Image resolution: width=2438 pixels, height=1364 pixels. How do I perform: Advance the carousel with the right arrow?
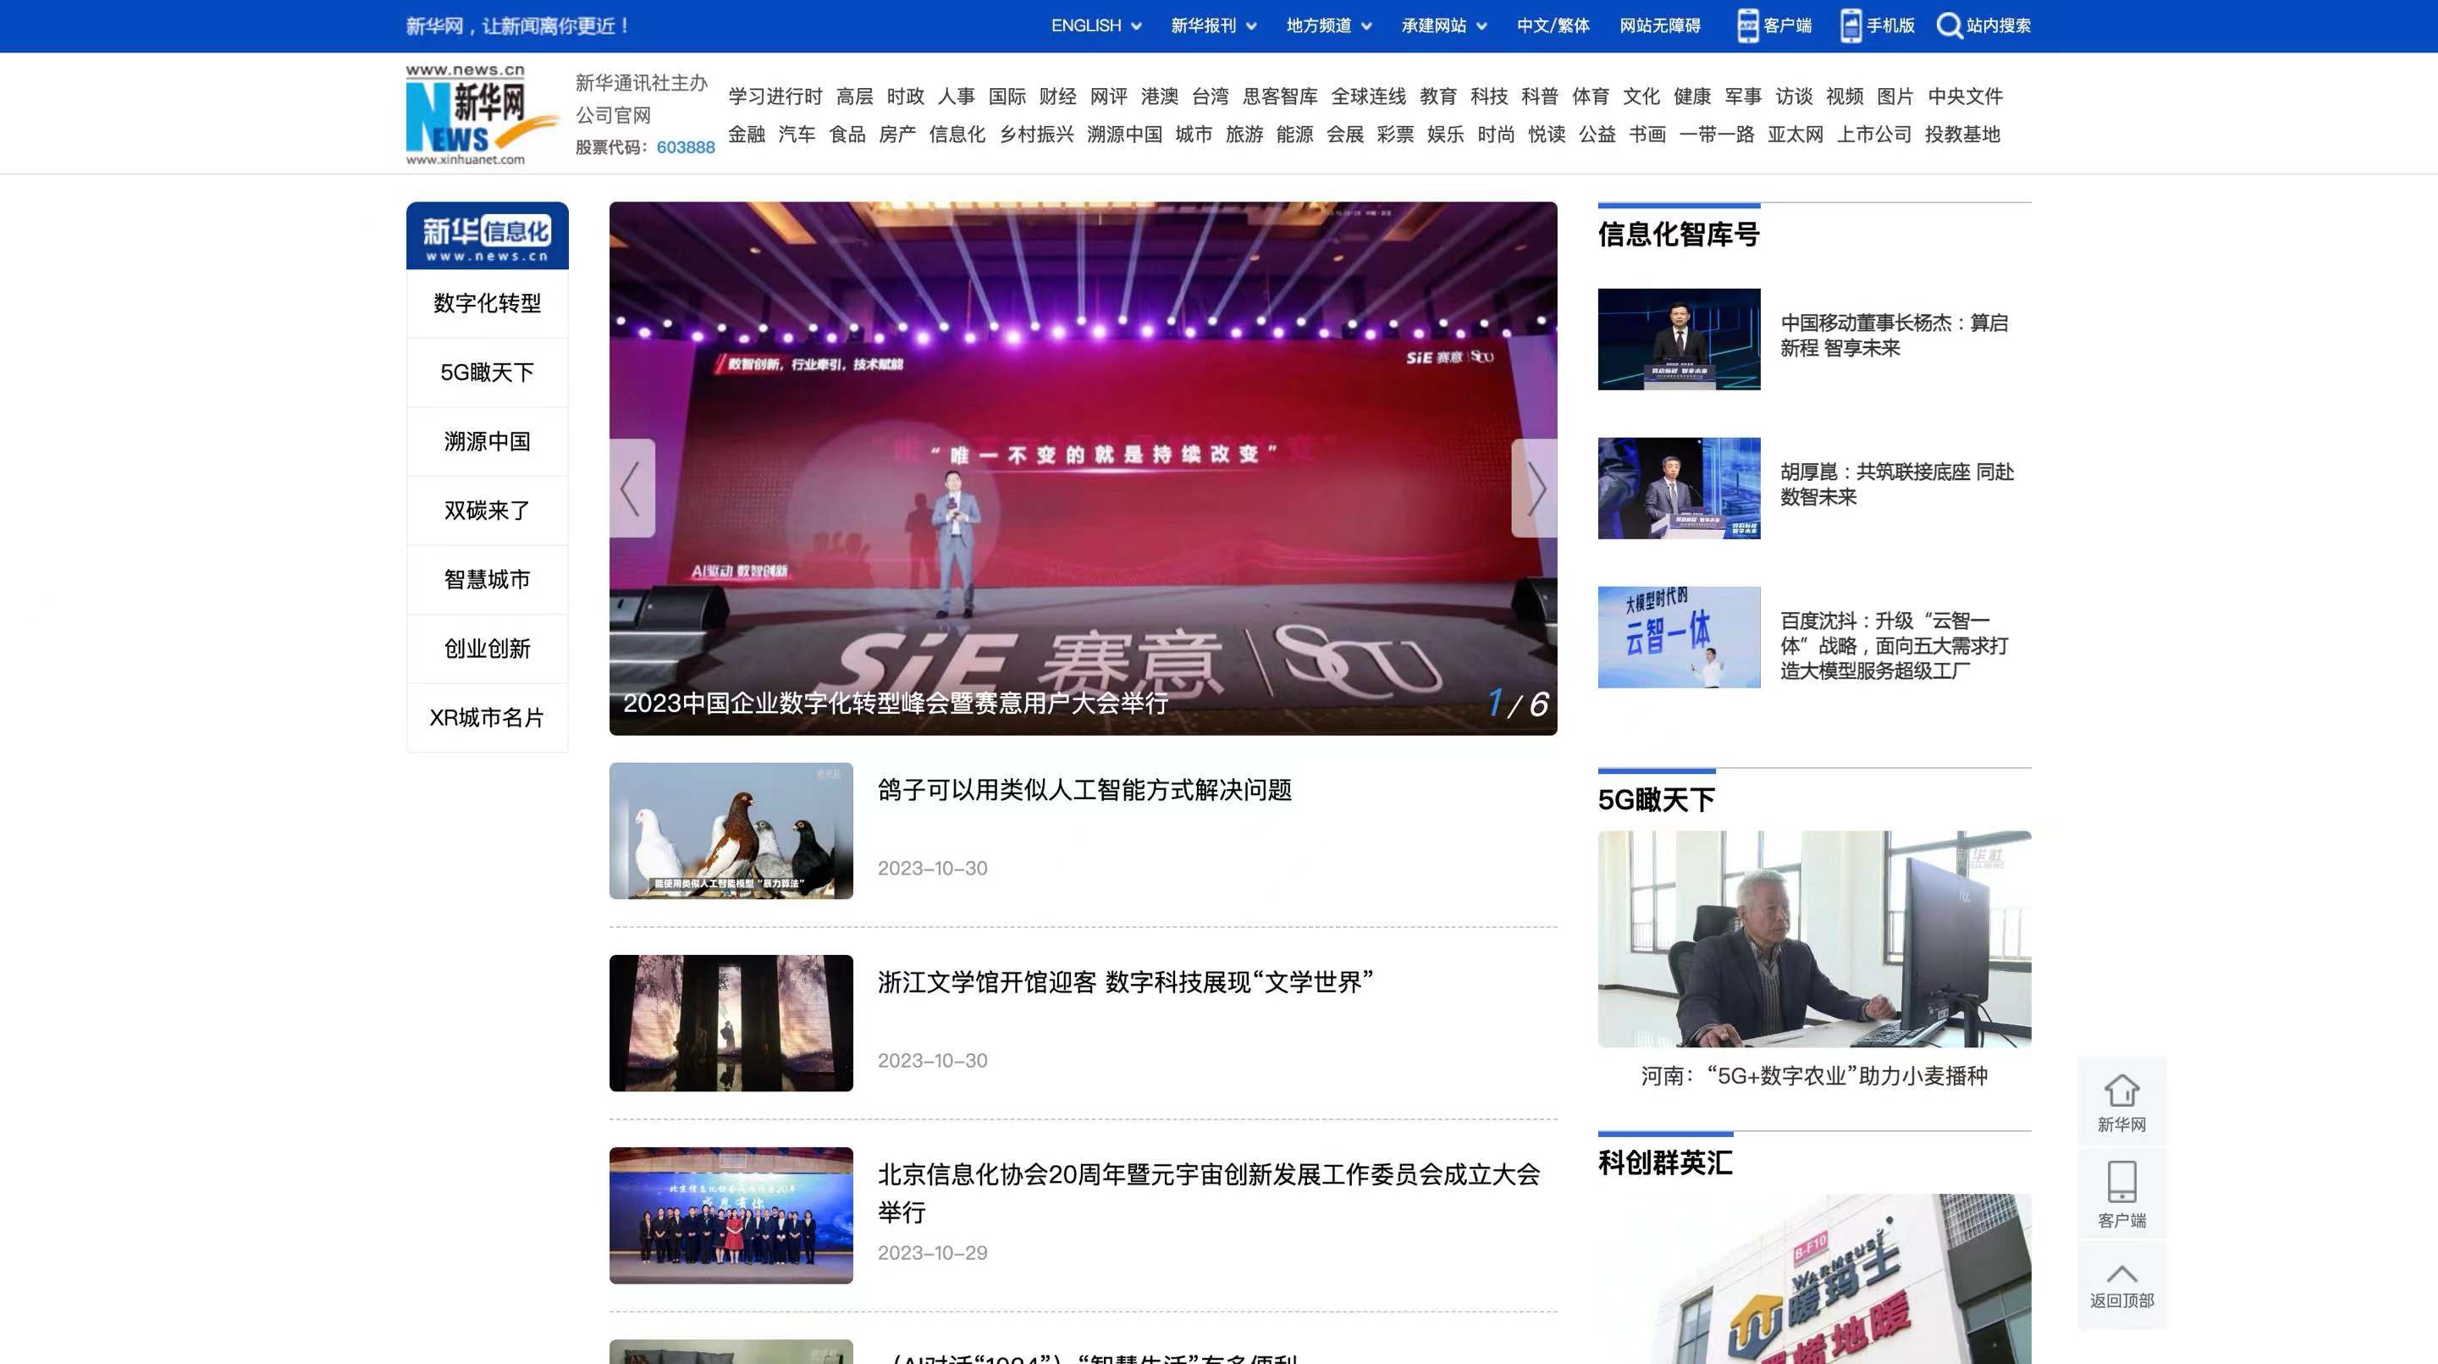[x=1535, y=489]
